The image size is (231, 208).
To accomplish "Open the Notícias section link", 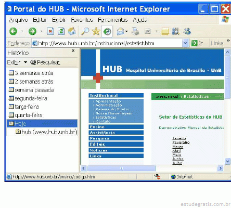I will [x=116, y=150].
